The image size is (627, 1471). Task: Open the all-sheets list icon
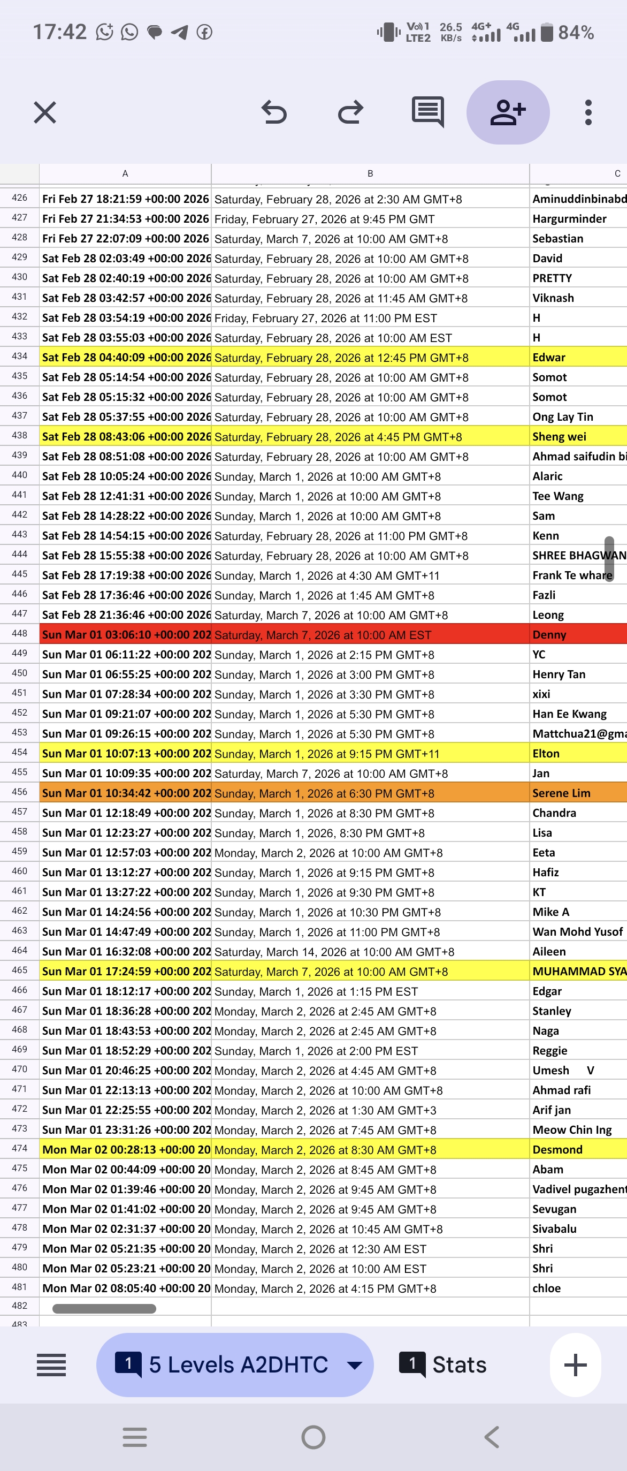click(51, 1366)
